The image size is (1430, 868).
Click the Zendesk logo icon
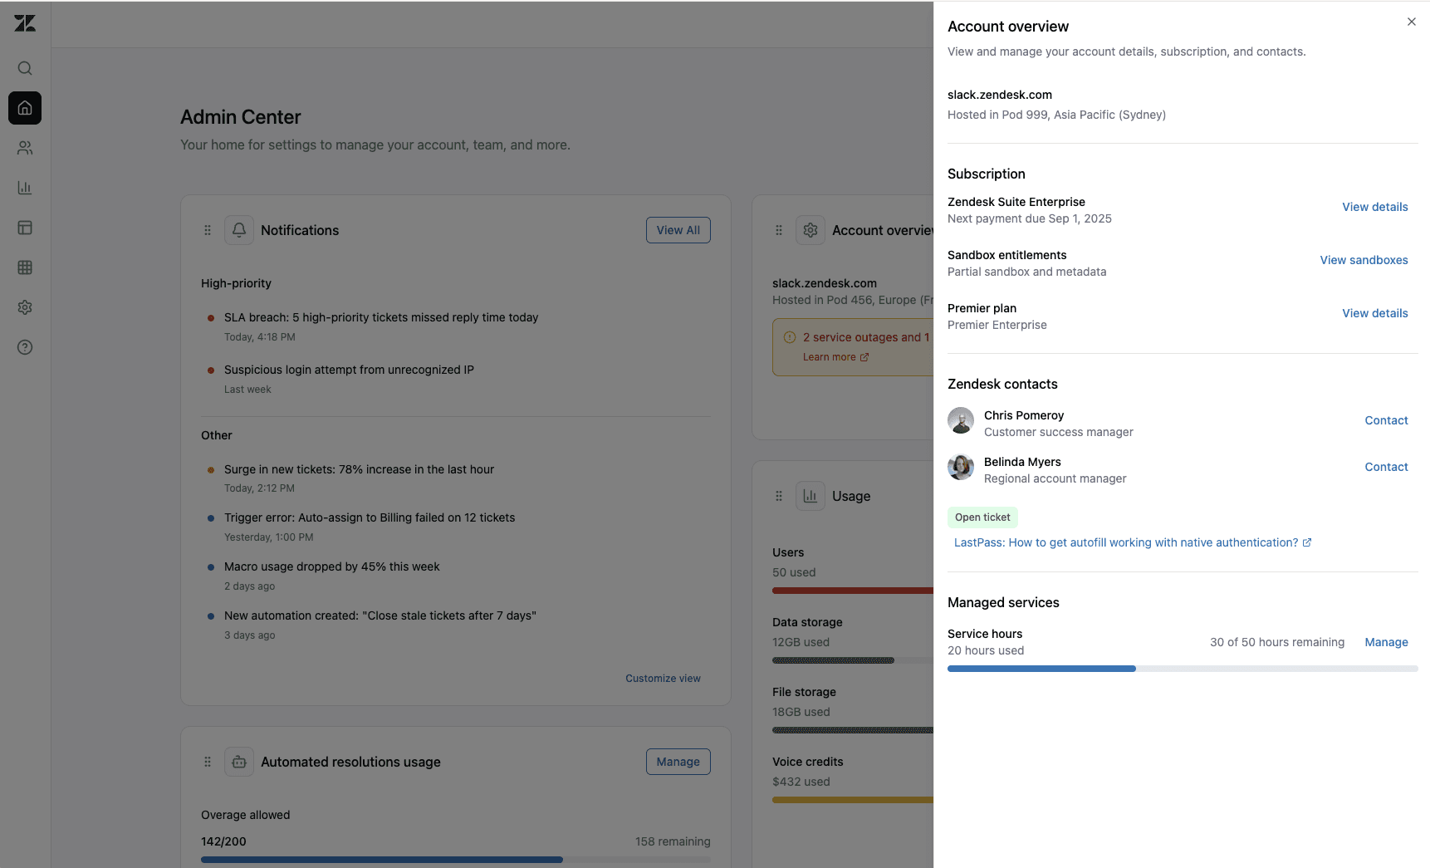coord(25,23)
